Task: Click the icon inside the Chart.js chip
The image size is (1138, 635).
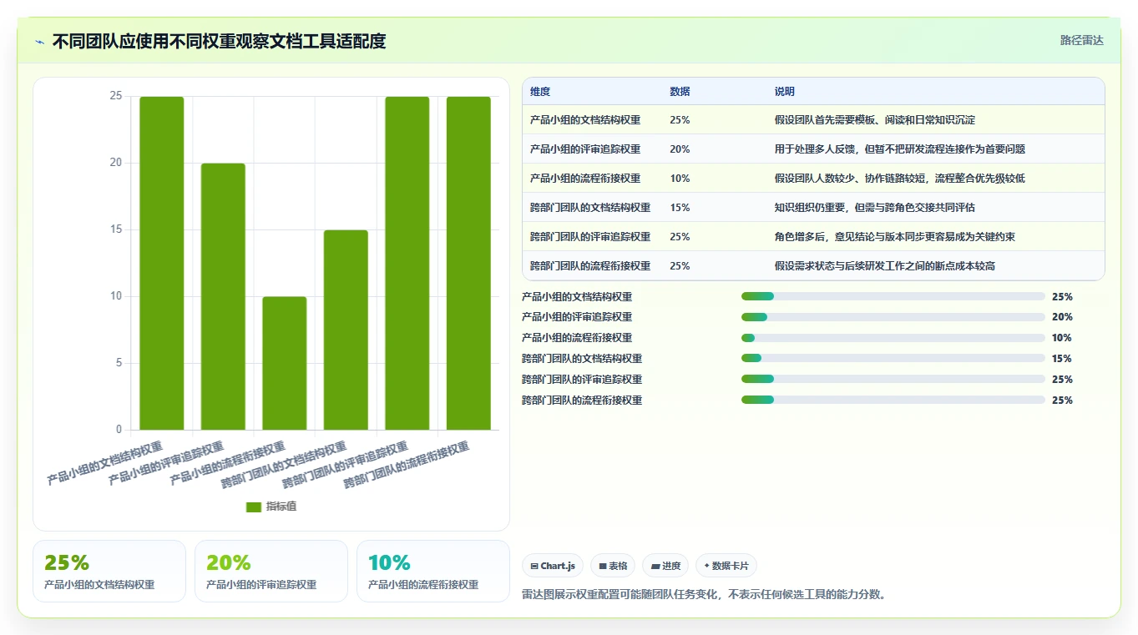Action: 534,566
